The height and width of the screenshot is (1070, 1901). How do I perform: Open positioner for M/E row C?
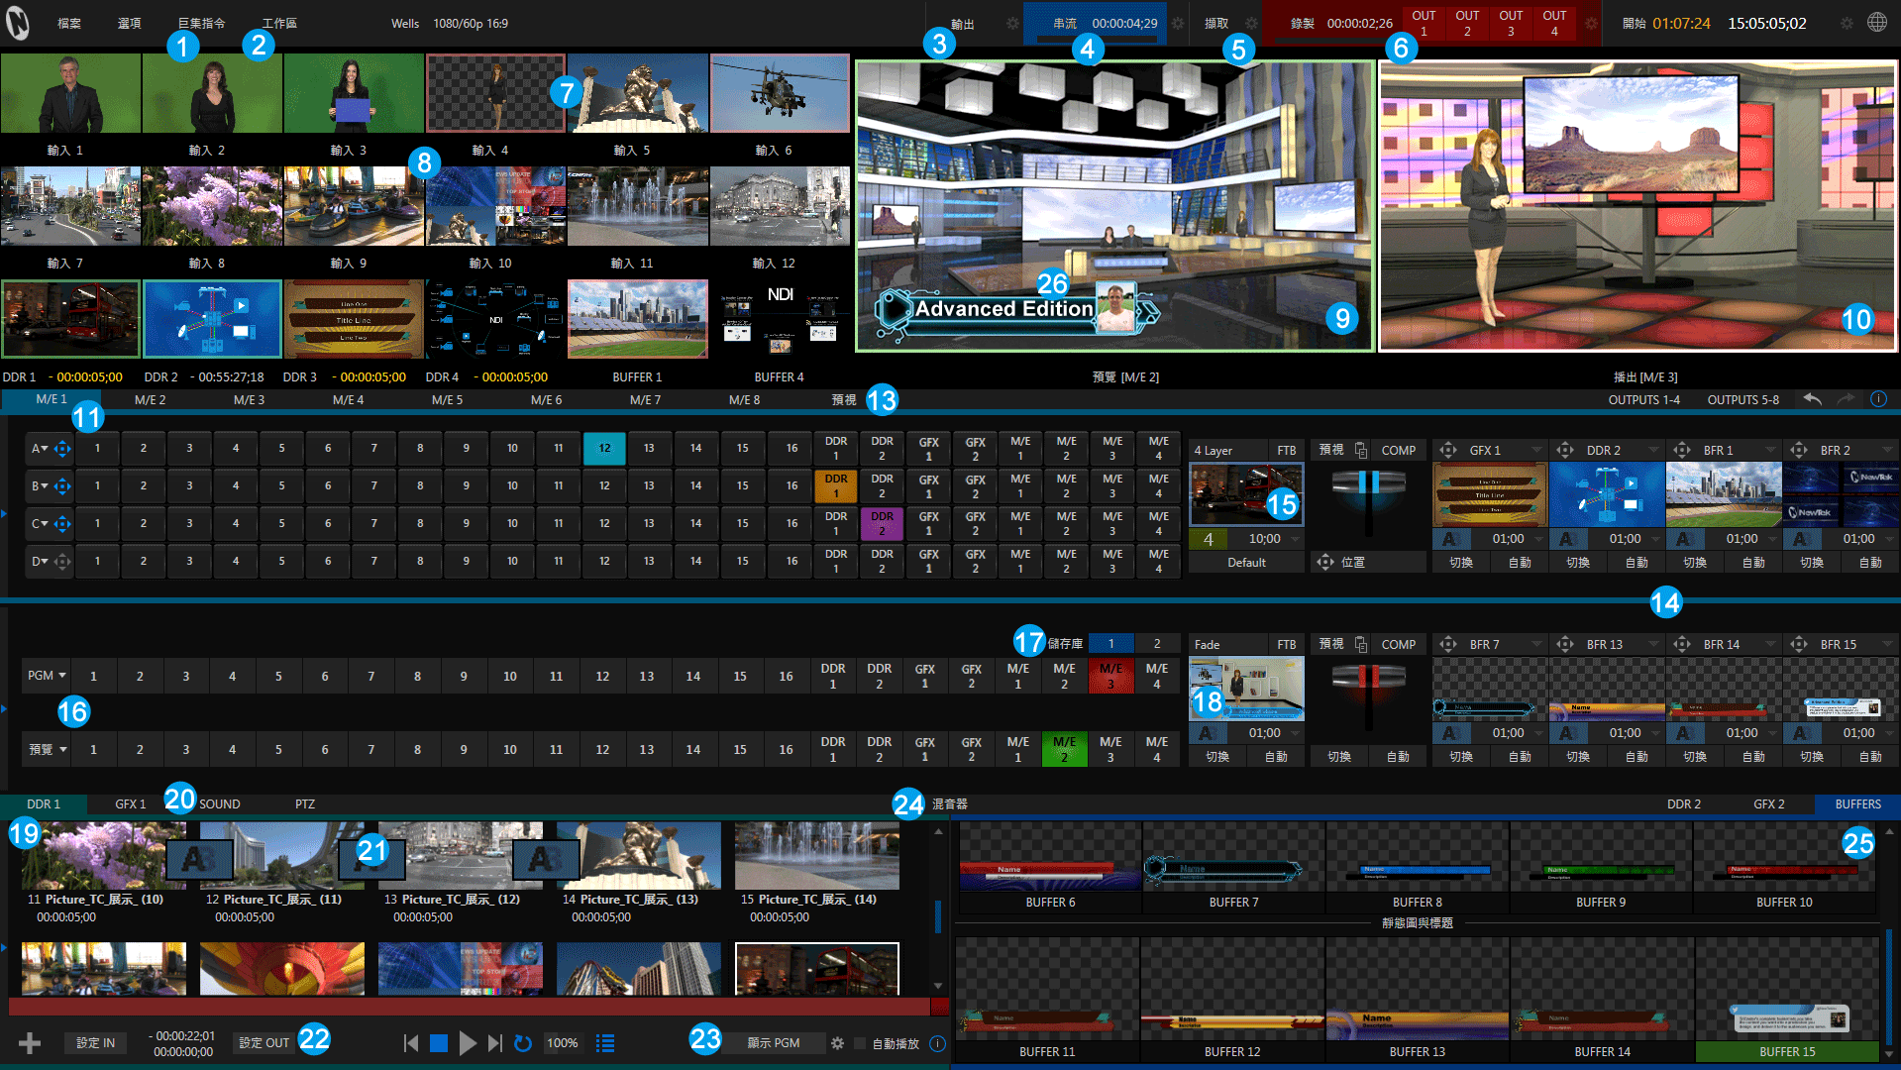[x=62, y=524]
